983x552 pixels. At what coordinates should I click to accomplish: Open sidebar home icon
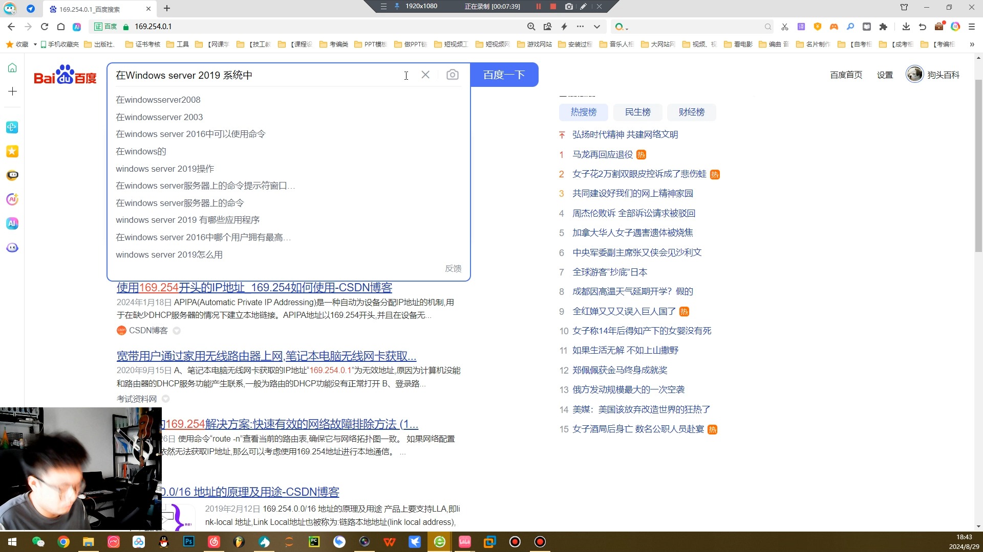[12, 68]
